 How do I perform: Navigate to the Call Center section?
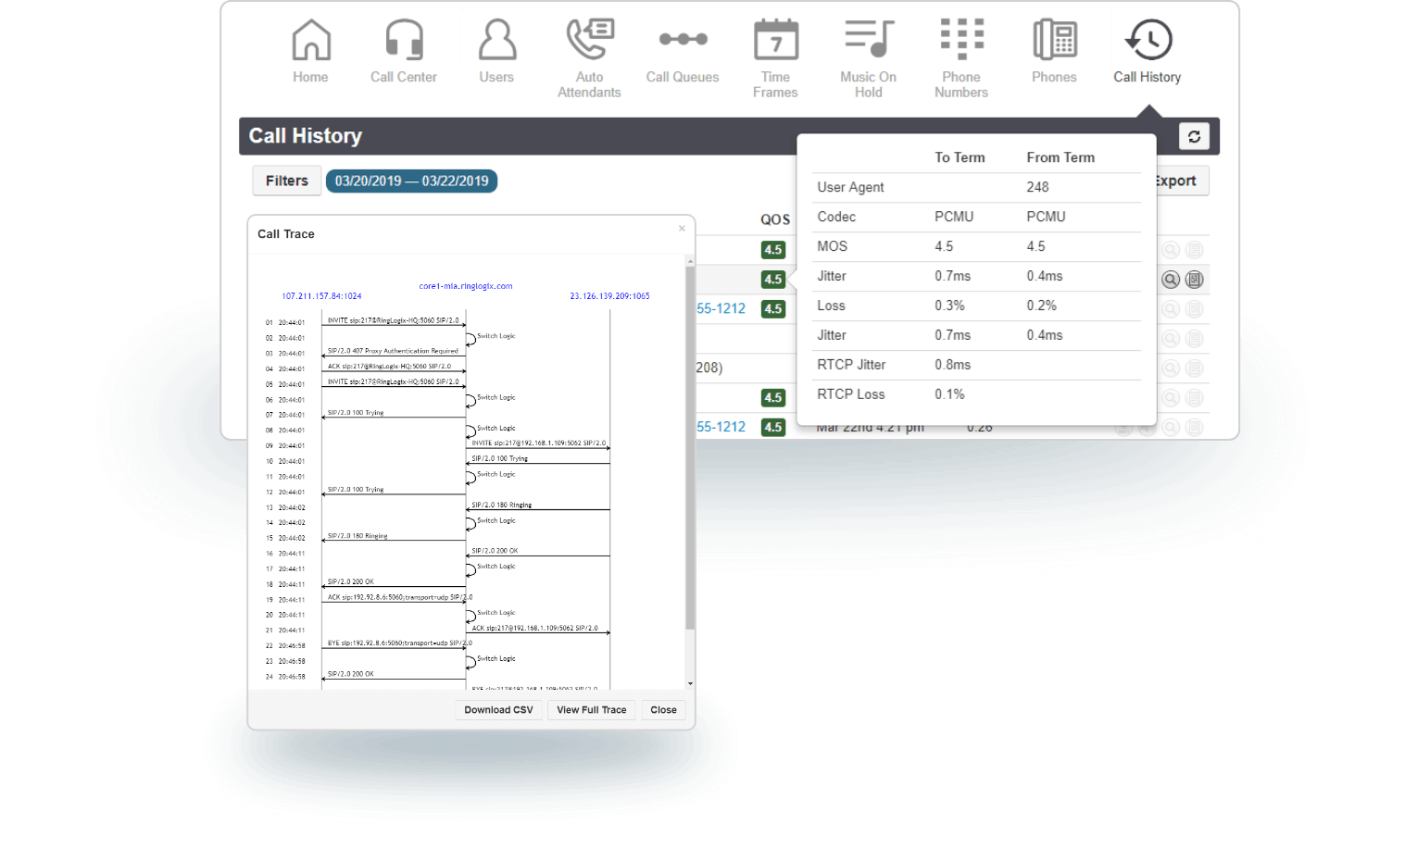404,51
